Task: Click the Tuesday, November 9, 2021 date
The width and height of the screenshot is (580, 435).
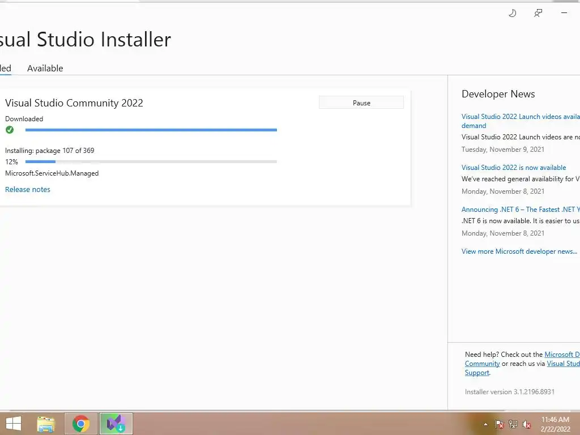Action: click(x=503, y=150)
